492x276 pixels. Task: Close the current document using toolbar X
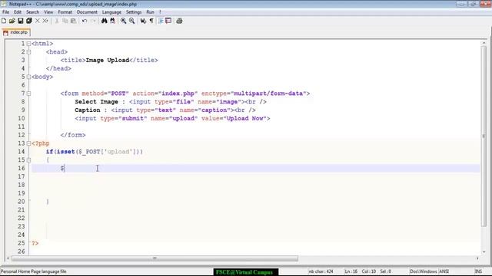click(x=38, y=21)
